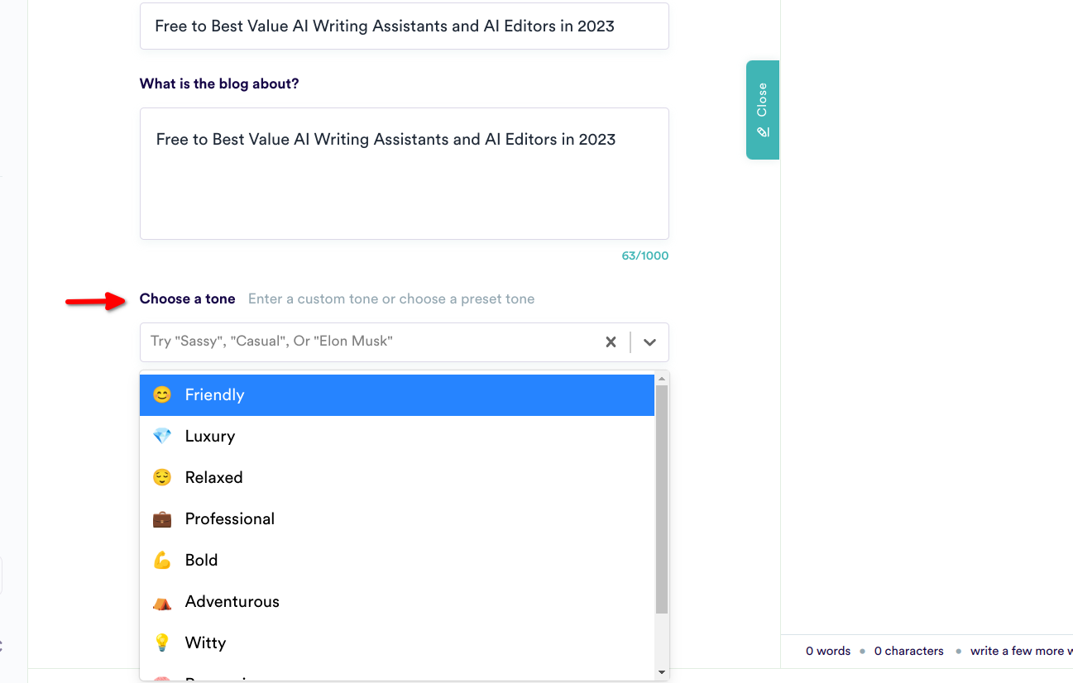Pick the Professional tone option
The width and height of the screenshot is (1073, 683).
[397, 519]
